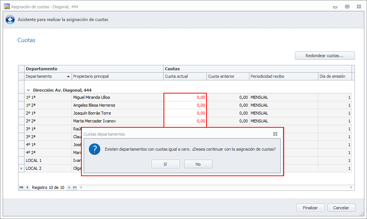This screenshot has width=367, height=219.
Task: Click the horizontal scrollbar right arrow
Action: [x=351, y=187]
